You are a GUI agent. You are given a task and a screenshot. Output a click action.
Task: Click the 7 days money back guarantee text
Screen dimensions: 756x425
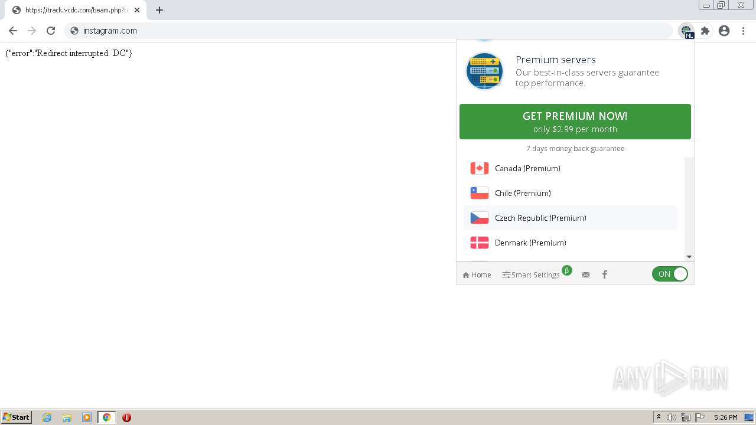click(x=575, y=149)
